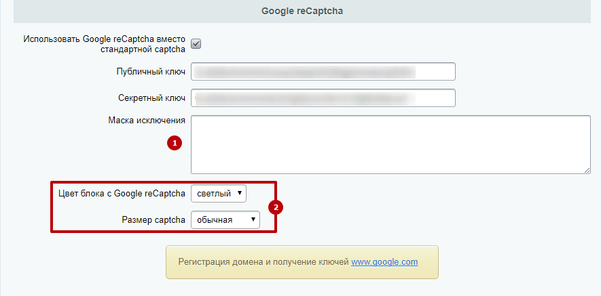Click the Google reCaptcha section header
Viewport: 601px width, 296px height.
coord(302,12)
